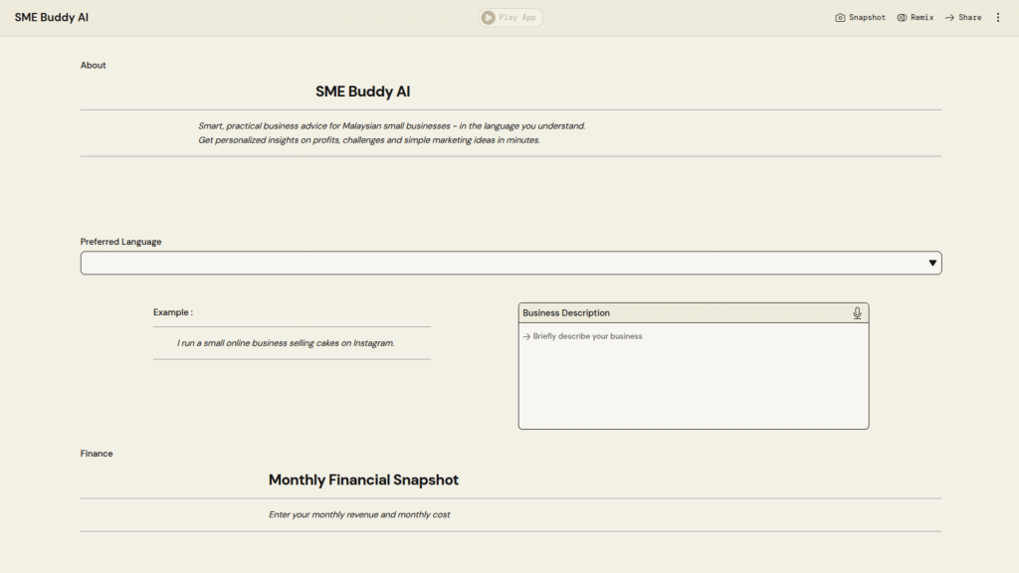1019x573 pixels.
Task: Activate the microphone in Business Description
Action: (857, 313)
